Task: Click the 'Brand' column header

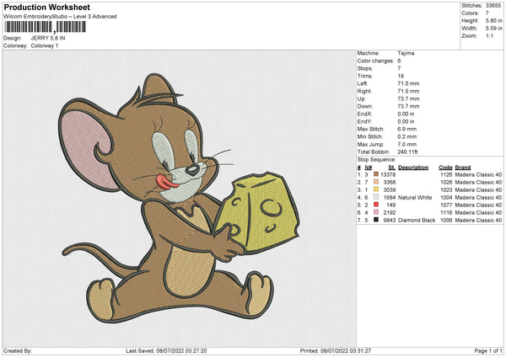Action: coord(463,168)
